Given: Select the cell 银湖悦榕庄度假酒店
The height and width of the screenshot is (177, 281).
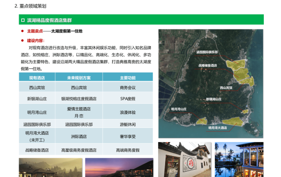Looking at the screenshot, I should click(x=79, y=99).
